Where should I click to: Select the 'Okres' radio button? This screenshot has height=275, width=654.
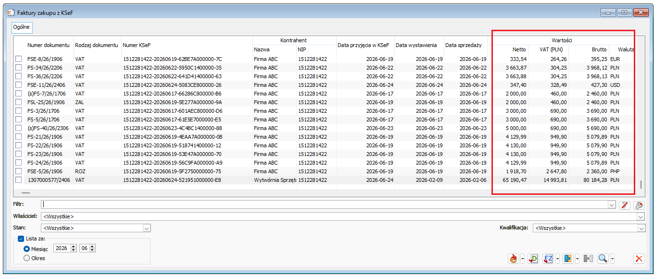[x=26, y=258]
